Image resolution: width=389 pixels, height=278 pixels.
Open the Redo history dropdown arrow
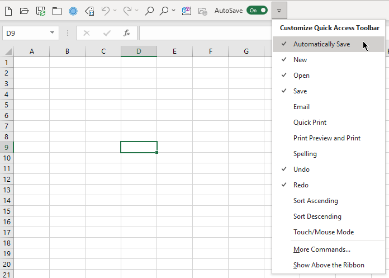click(136, 11)
